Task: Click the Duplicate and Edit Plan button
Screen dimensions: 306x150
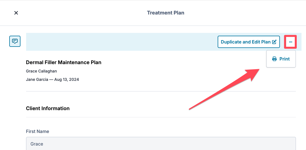Action: tap(245, 42)
